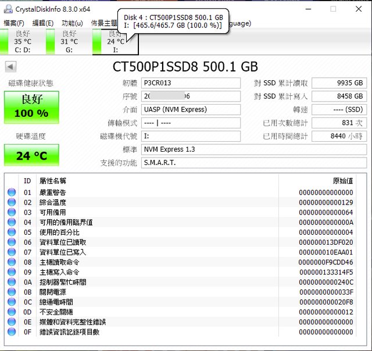Click the firmware field P3CR013
Screen dimensions: 372x351
pyautogui.click(x=191, y=83)
